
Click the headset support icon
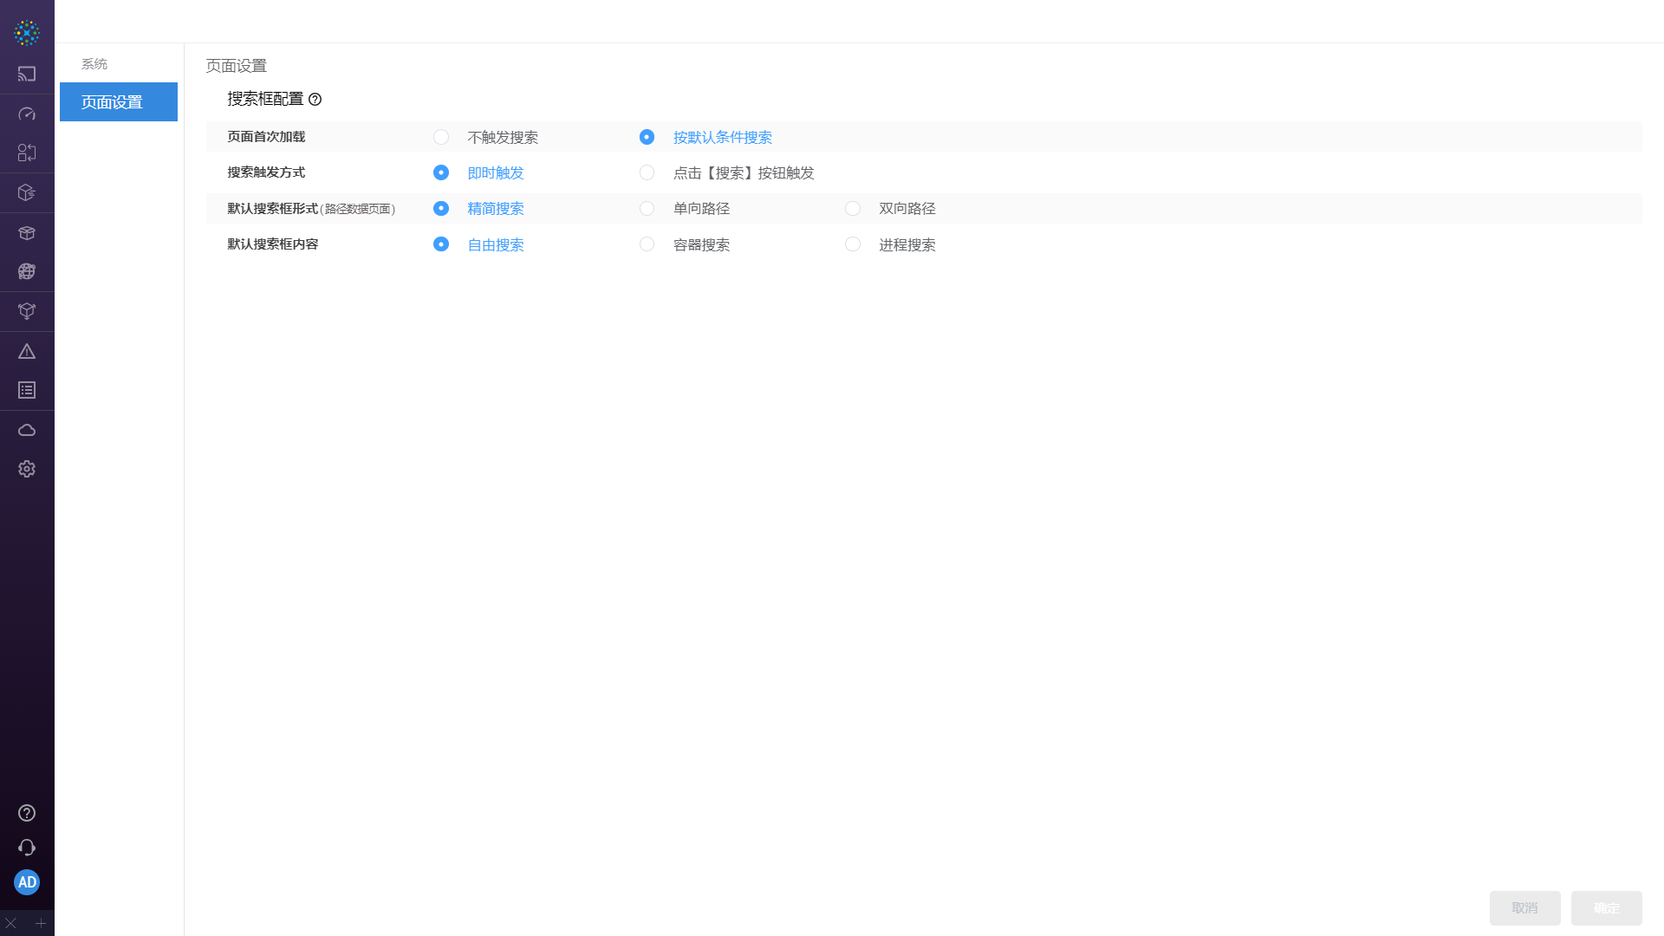pos(27,848)
